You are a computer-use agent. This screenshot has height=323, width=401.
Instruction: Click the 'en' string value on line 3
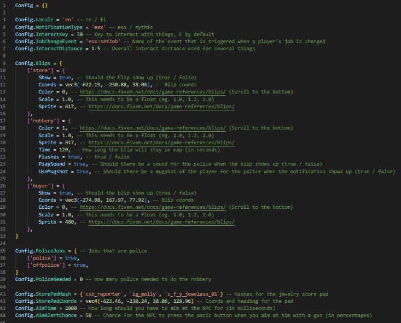pyautogui.click(x=68, y=20)
